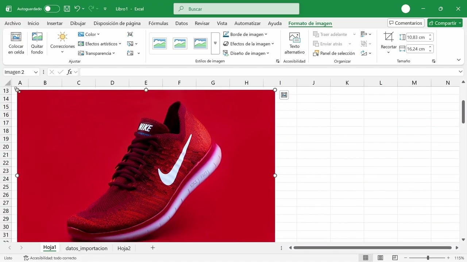Switch to Page Break Preview view
This screenshot has width=467, height=262.
click(395, 258)
